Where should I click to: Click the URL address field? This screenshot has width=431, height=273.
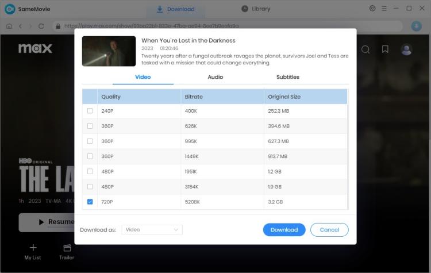(228, 26)
